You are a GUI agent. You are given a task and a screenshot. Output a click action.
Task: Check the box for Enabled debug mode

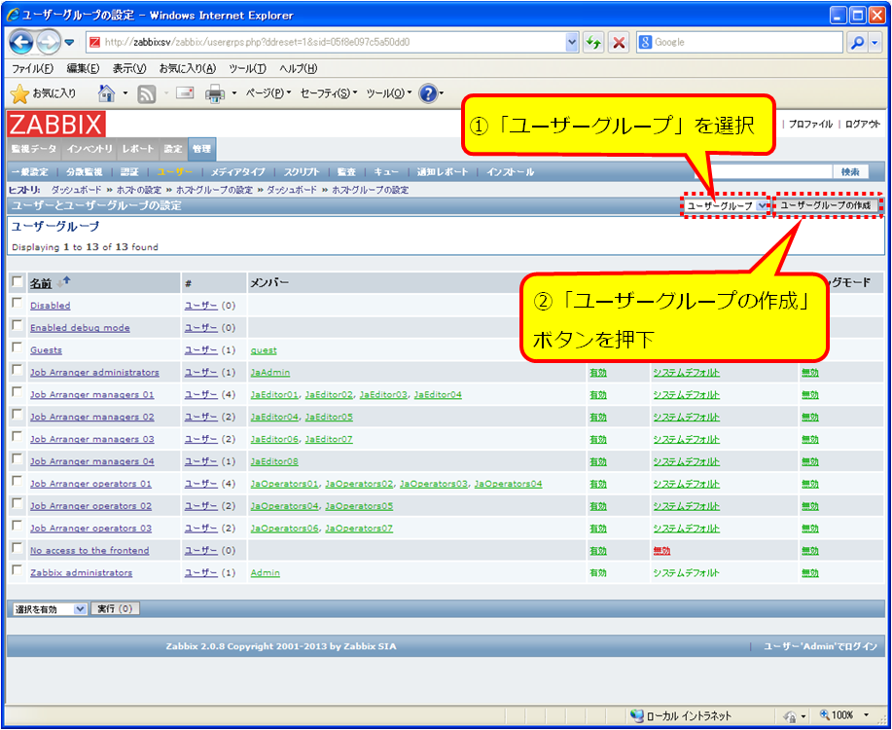[18, 325]
